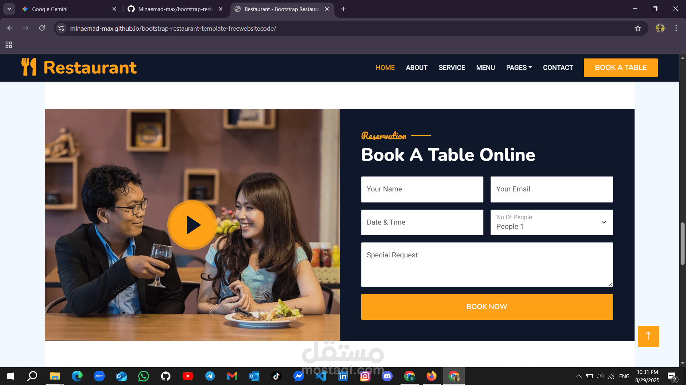Open a new browser tab
The image size is (686, 385).
[343, 9]
